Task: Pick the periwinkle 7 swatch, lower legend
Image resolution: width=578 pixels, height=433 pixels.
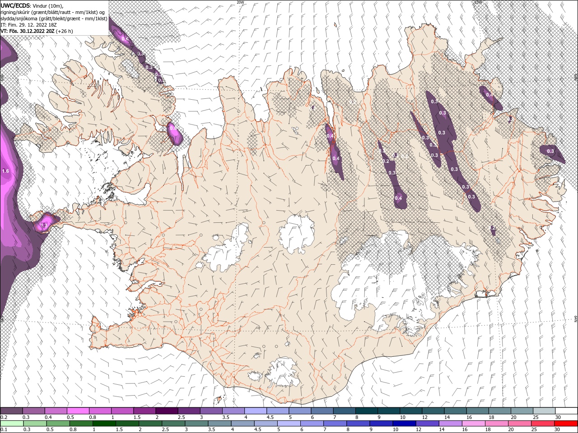Action: click(x=335, y=424)
